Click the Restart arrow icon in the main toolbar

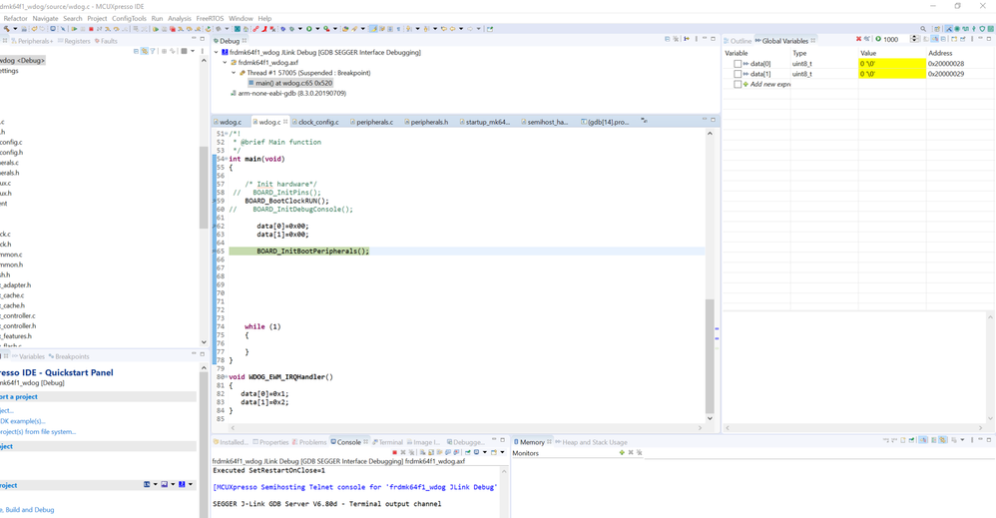point(208,29)
